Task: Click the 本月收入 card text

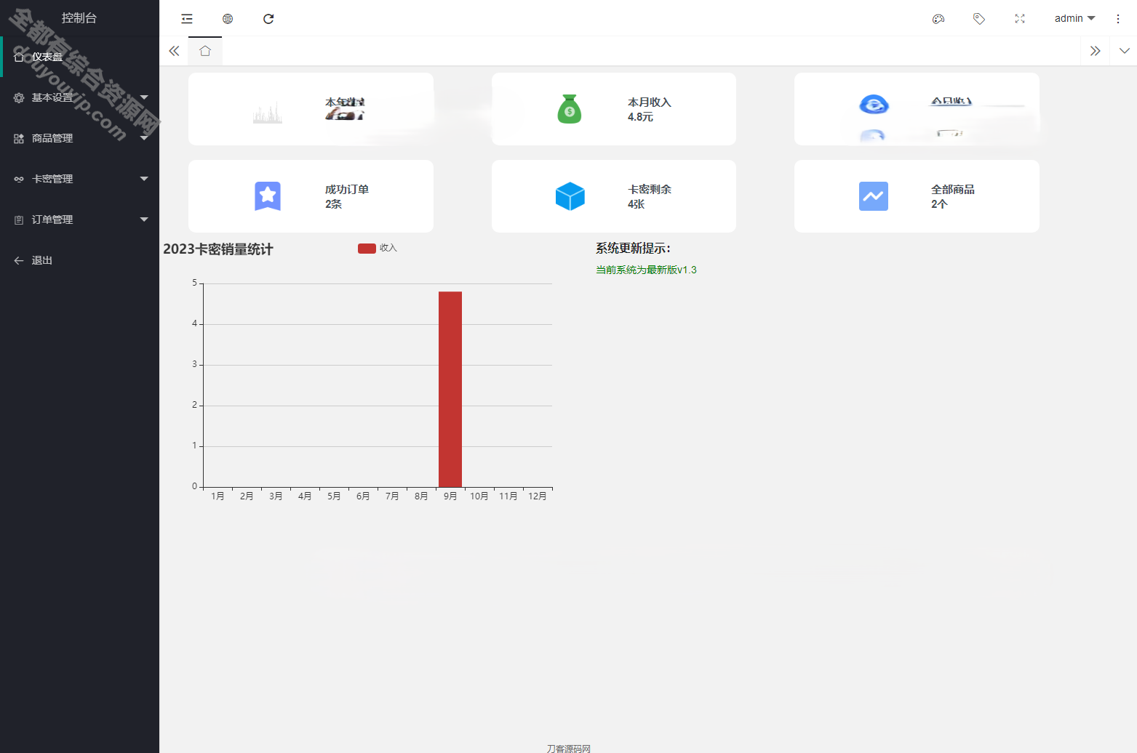Action: (650, 102)
